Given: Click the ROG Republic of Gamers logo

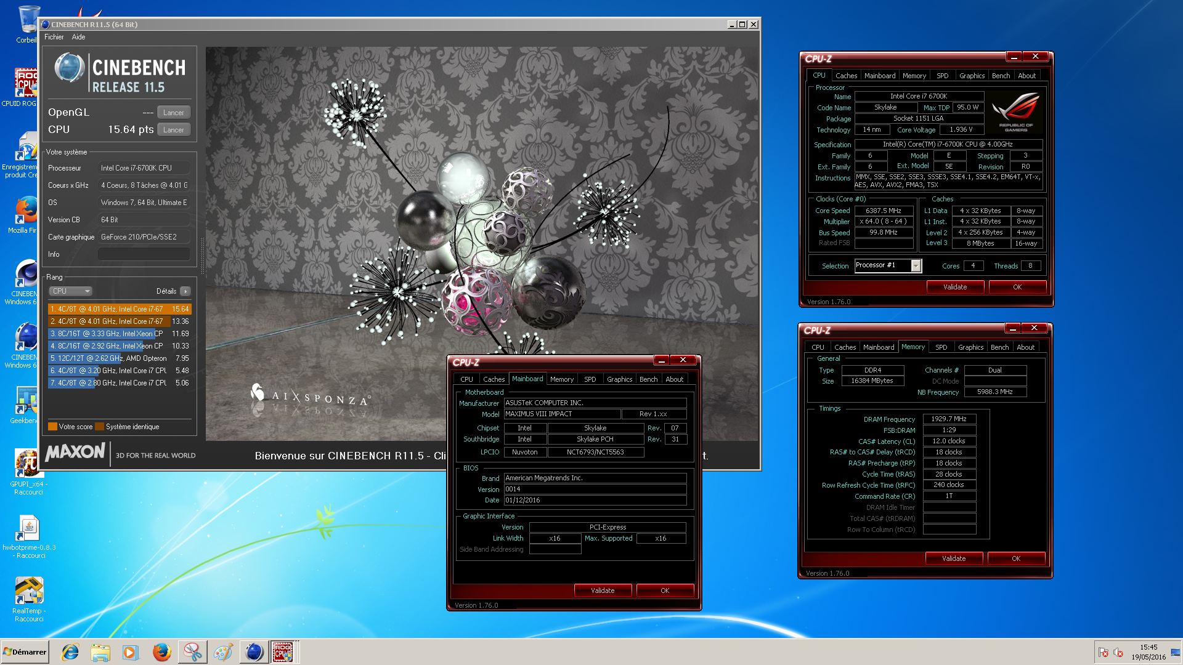Looking at the screenshot, I should click(1015, 111).
